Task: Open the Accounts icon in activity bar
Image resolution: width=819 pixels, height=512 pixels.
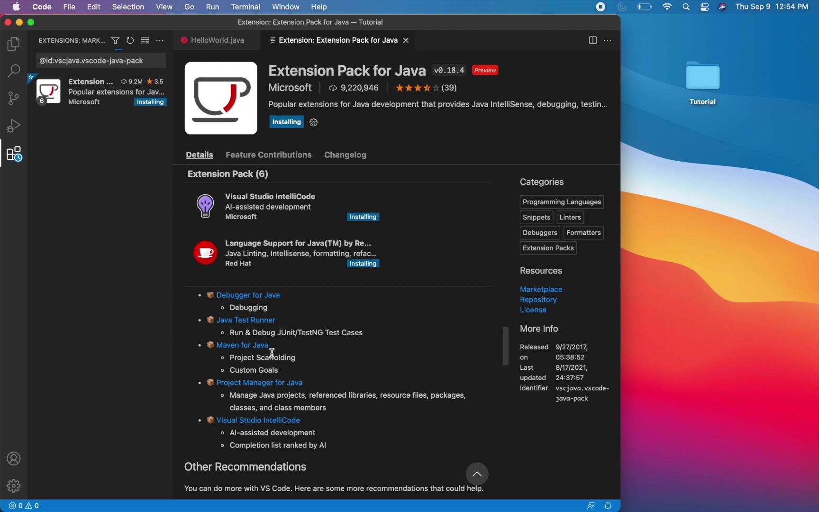Action: pos(13,458)
